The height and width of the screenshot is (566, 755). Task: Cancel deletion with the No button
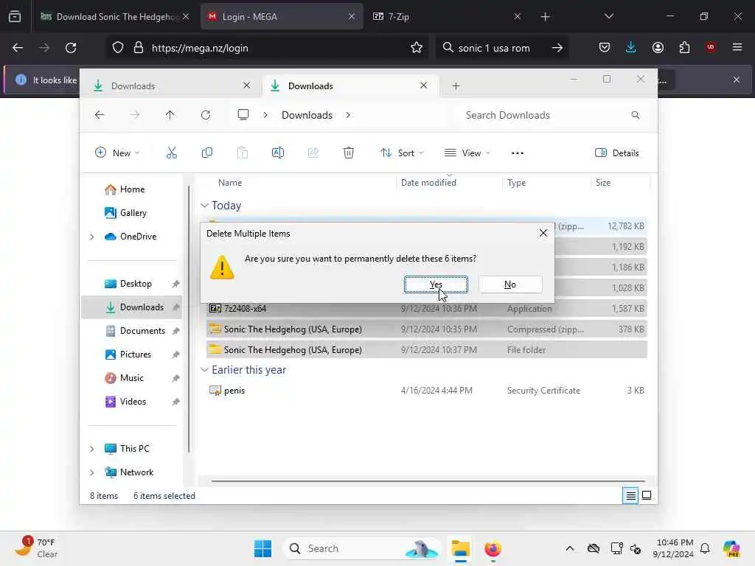(x=510, y=284)
